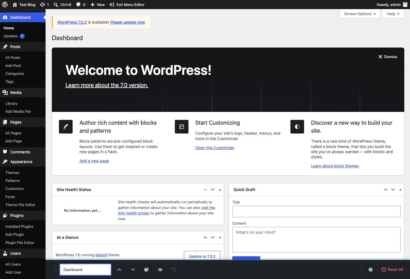This screenshot has width=410, height=279.
Task: Open the help question mark icon
Action: point(370,270)
